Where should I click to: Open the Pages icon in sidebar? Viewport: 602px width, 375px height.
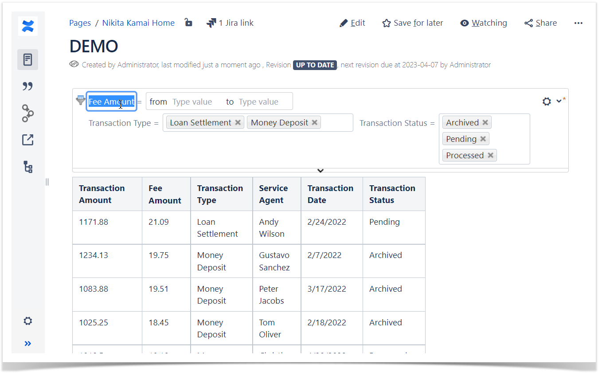coord(27,59)
